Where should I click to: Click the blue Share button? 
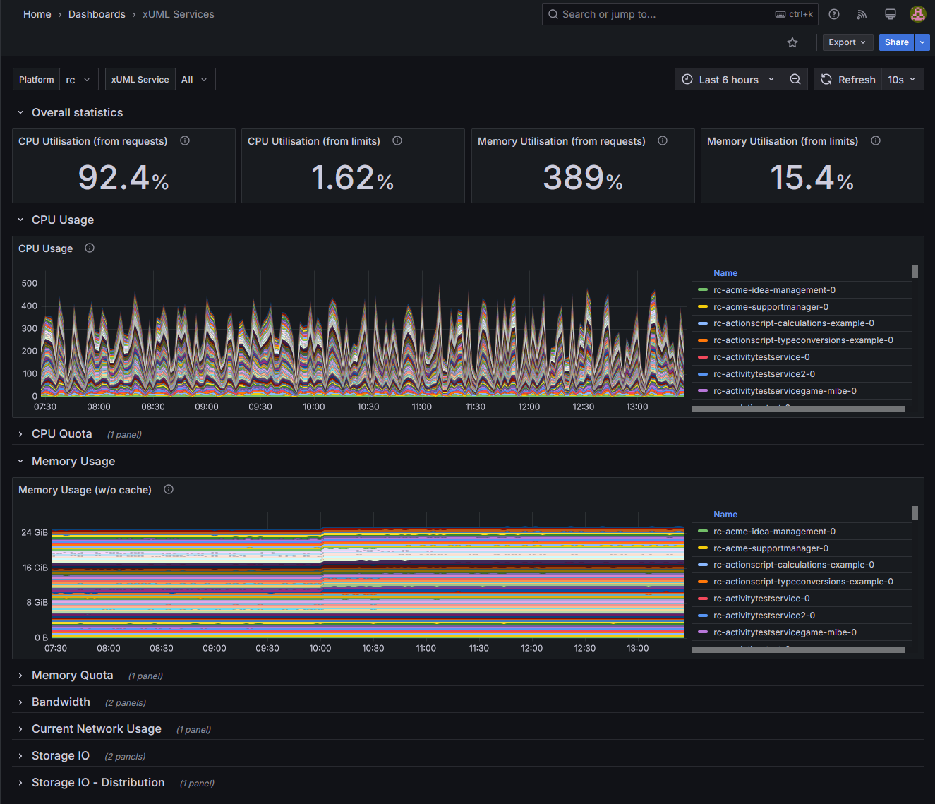pos(896,42)
